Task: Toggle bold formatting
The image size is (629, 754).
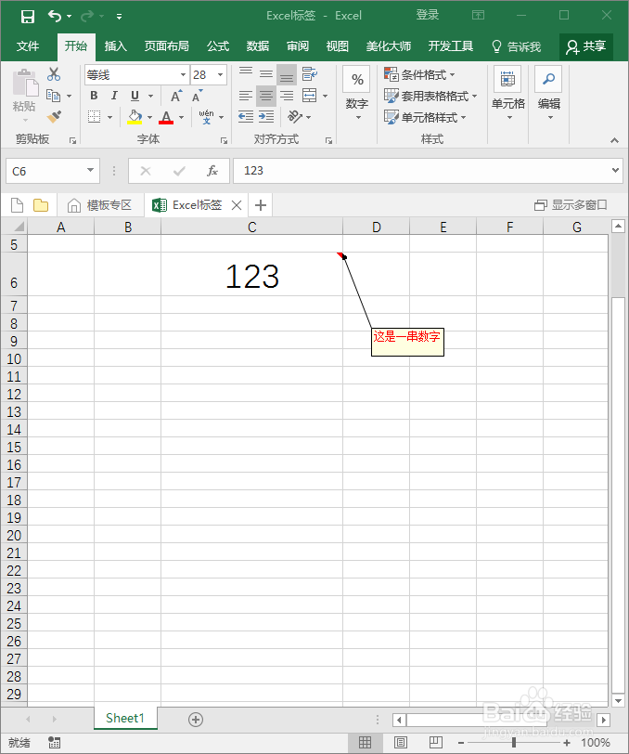Action: click(95, 96)
